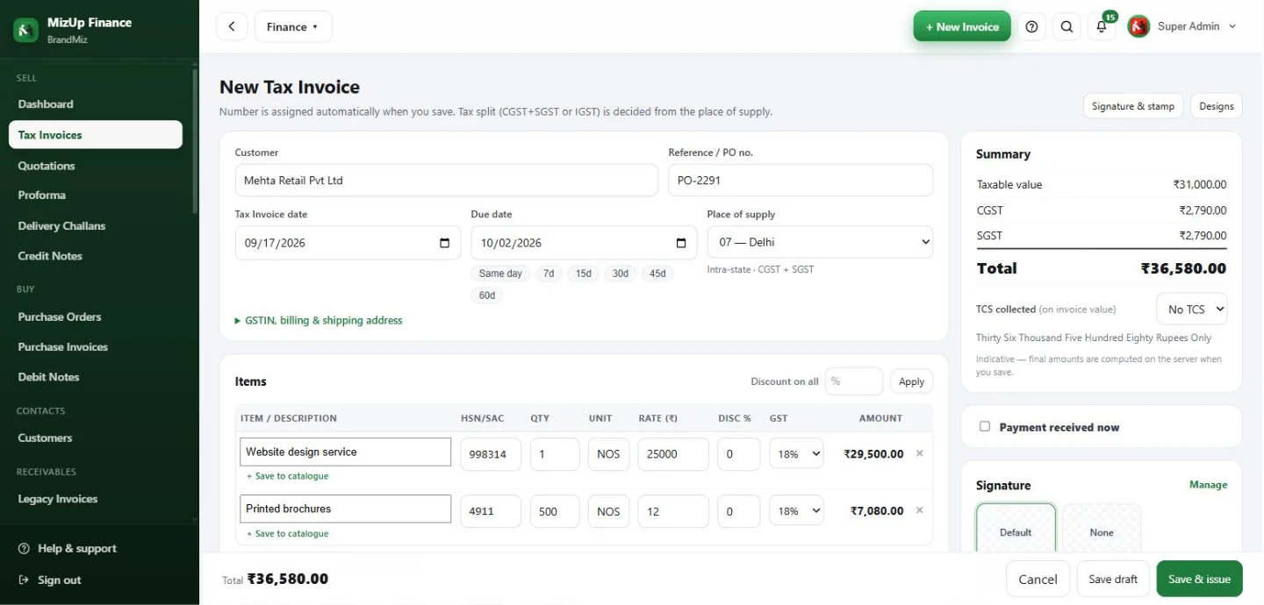Screen dimensions: 1264x605
Task: Edit the Website design service description field
Action: tap(346, 452)
